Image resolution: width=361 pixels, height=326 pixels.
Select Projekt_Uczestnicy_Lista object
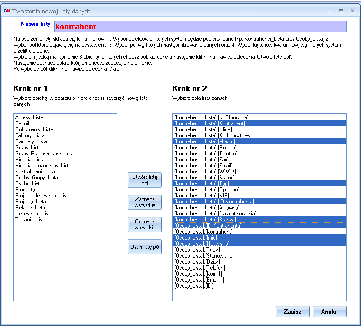(65, 196)
